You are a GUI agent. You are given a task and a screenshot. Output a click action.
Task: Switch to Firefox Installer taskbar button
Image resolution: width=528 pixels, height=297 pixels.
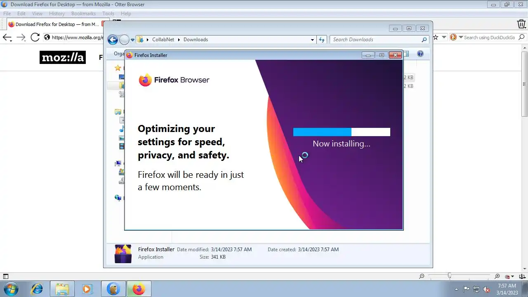139,289
